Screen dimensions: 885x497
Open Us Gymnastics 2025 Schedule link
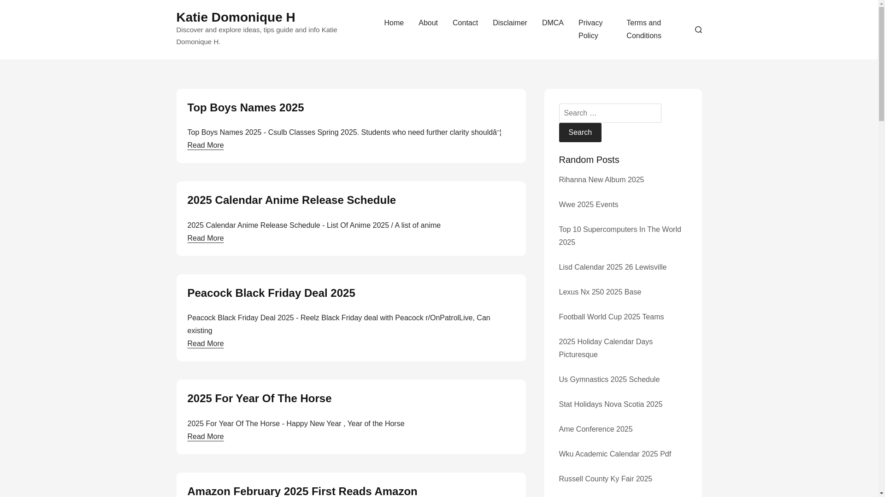click(x=609, y=380)
